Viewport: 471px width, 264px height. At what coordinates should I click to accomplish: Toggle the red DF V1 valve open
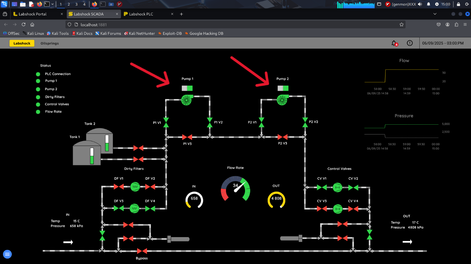click(x=118, y=187)
